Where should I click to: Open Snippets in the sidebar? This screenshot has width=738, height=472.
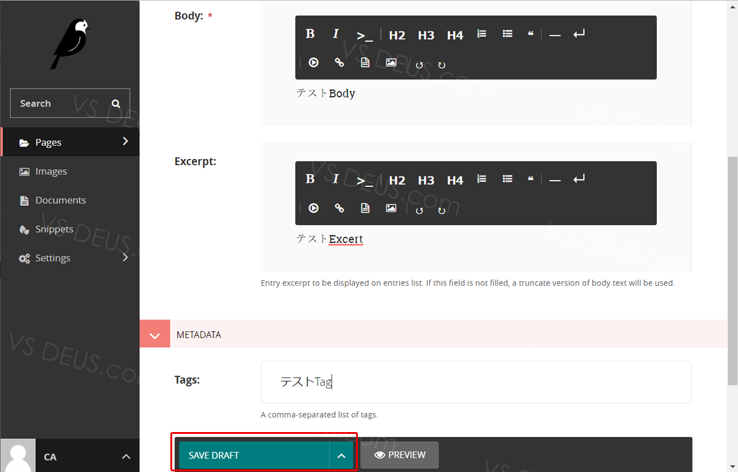coord(70,229)
